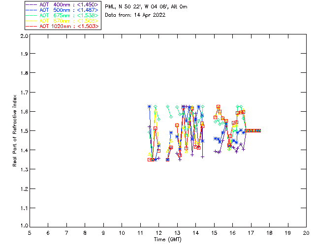The image size is (315, 252).
Task: Click the 'Time (GMT)' axis label
Action: [x=167, y=240]
